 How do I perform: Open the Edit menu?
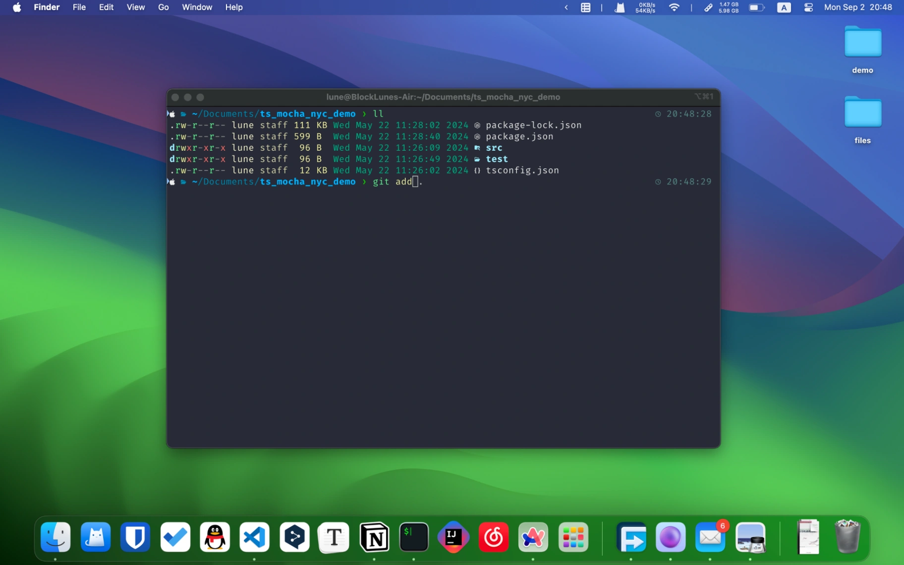106,7
